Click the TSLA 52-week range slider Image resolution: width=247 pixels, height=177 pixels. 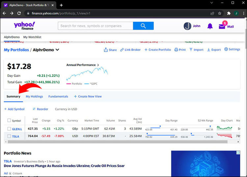(197, 135)
